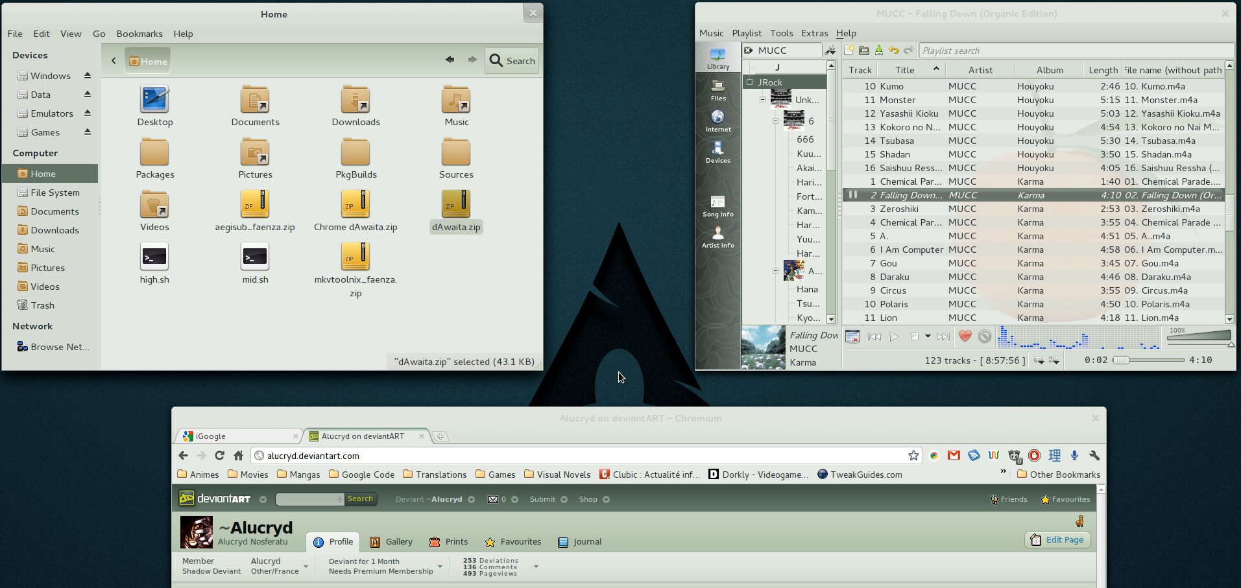Open the Chromium wrench settings menu
Viewport: 1241px width, 588px height.
coord(1094,456)
